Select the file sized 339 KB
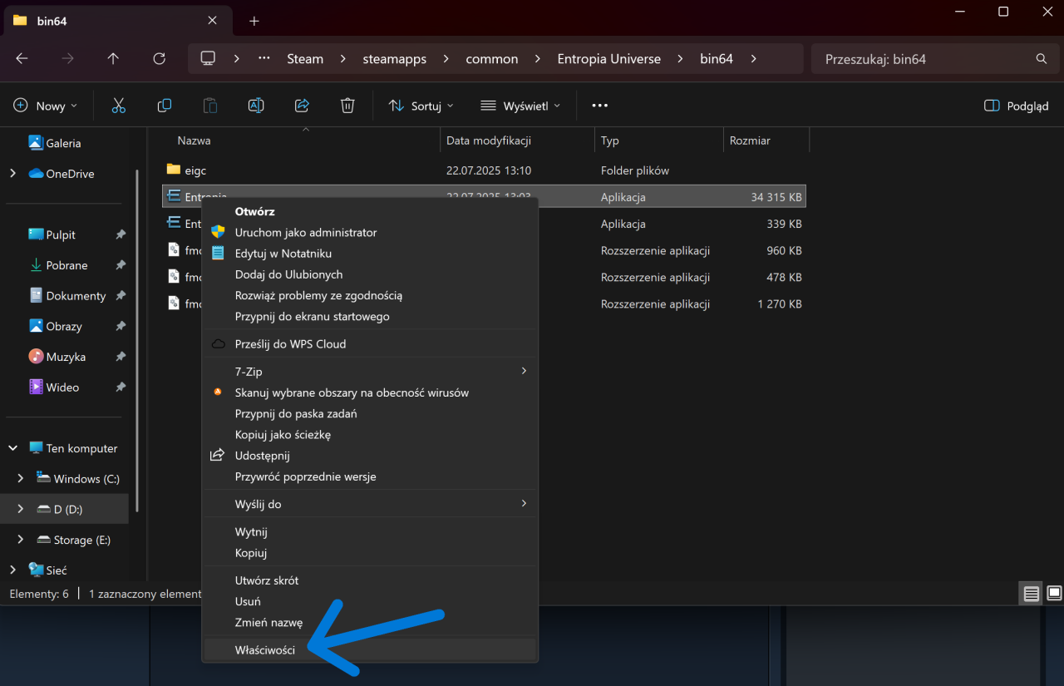This screenshot has height=686, width=1064. click(485, 224)
